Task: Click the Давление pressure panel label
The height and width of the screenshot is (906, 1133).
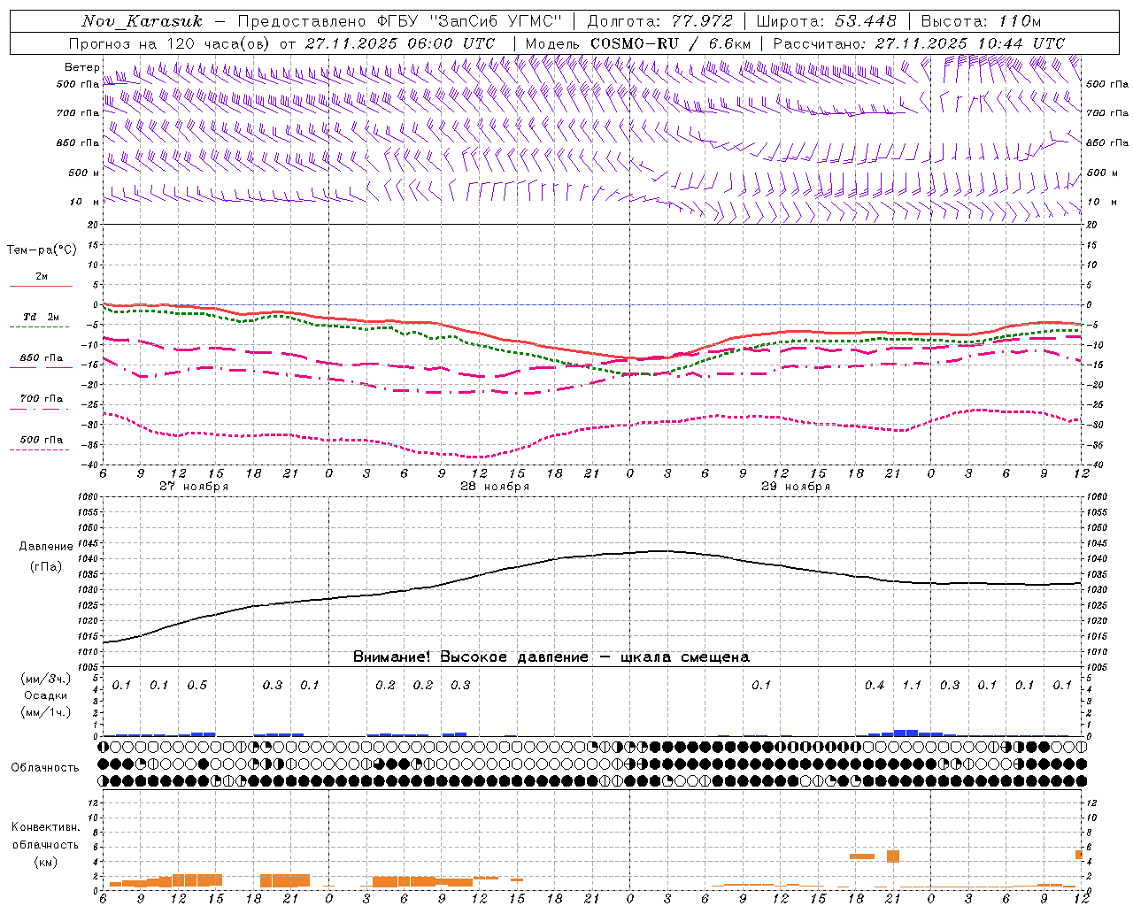Action: click(46, 547)
